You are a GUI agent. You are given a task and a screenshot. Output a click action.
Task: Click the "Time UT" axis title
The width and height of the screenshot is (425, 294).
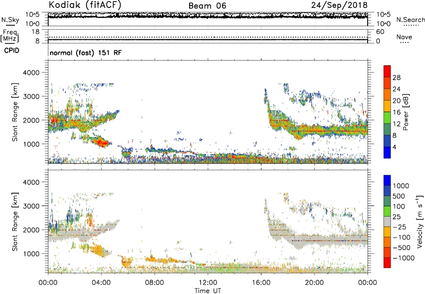pyautogui.click(x=208, y=291)
